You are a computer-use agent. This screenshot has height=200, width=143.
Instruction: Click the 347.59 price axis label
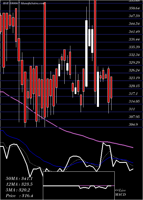coord(134,16)
